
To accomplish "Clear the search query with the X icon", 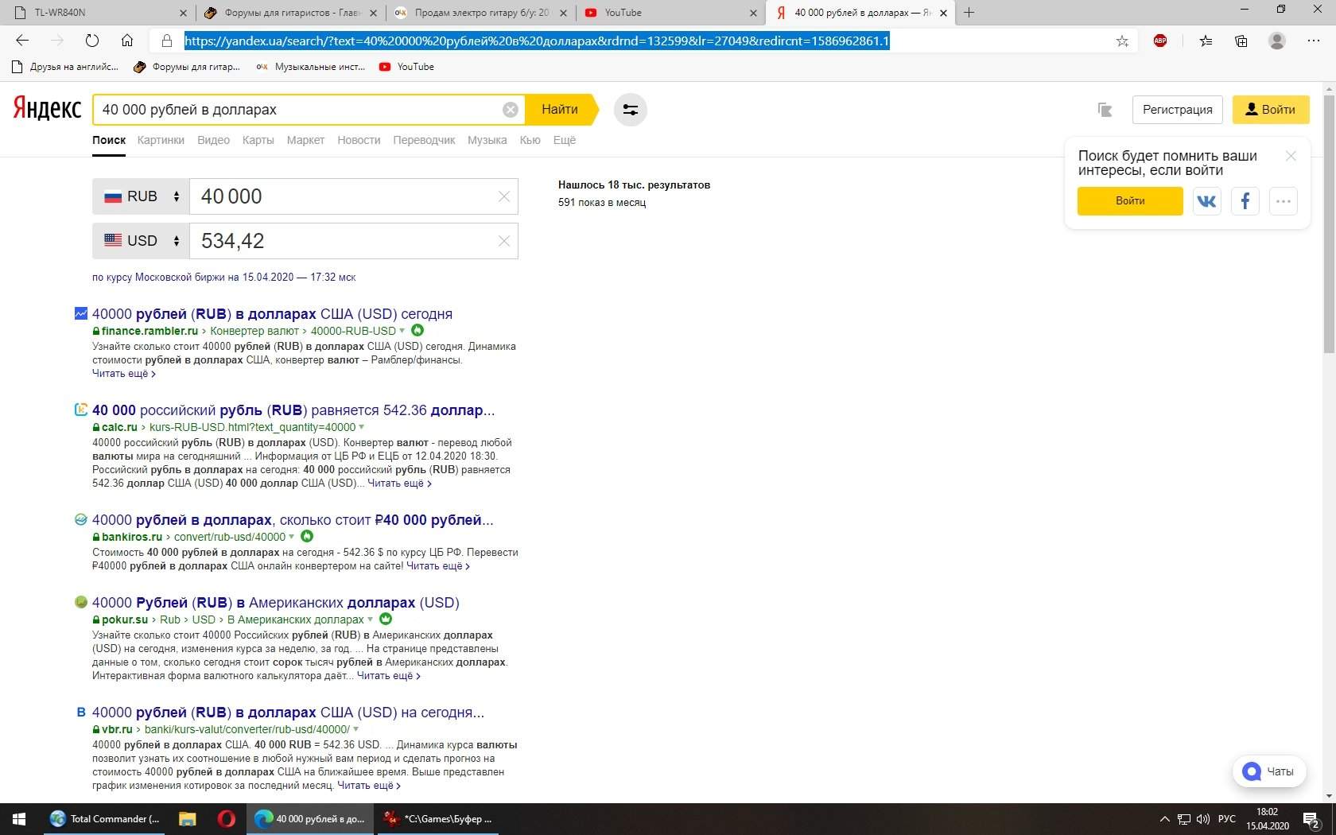I will (511, 110).
